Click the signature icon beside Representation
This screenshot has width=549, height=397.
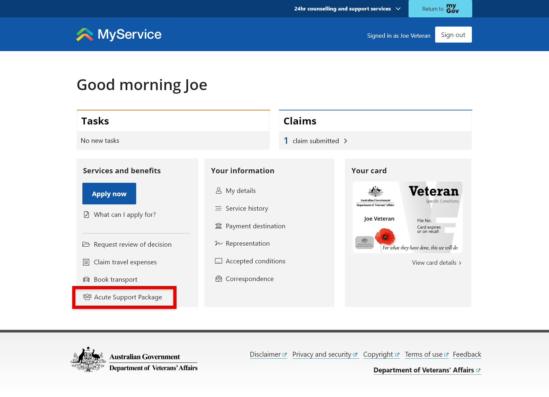[x=219, y=243]
